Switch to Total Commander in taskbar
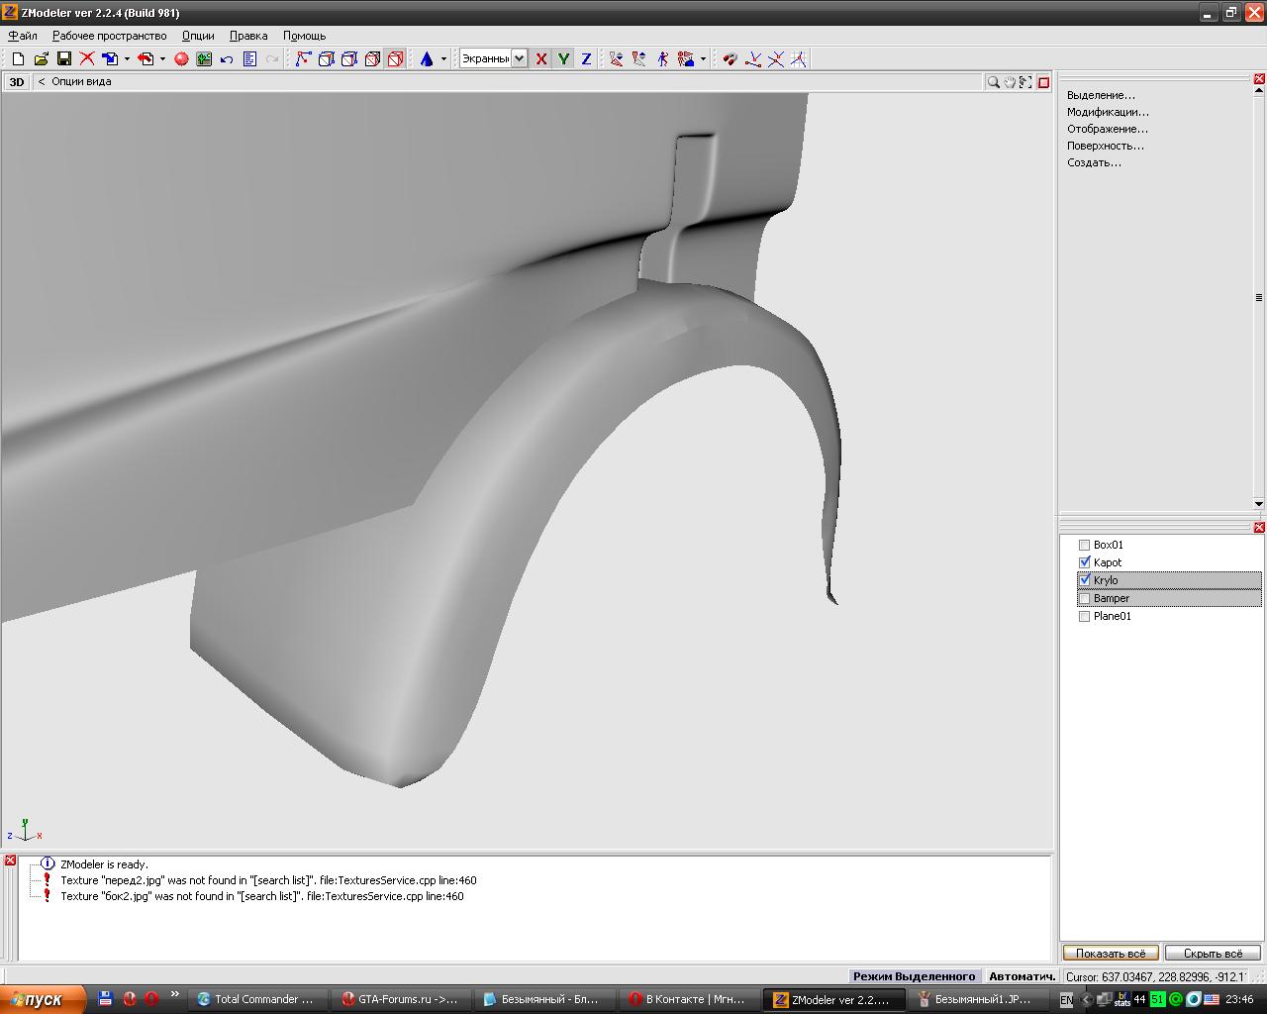 click(x=257, y=999)
